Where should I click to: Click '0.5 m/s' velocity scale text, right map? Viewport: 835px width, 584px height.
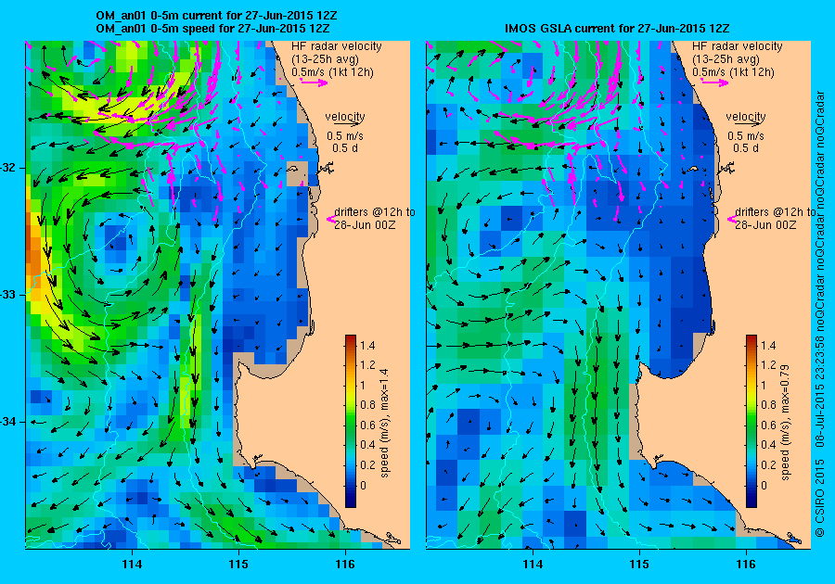click(x=746, y=136)
